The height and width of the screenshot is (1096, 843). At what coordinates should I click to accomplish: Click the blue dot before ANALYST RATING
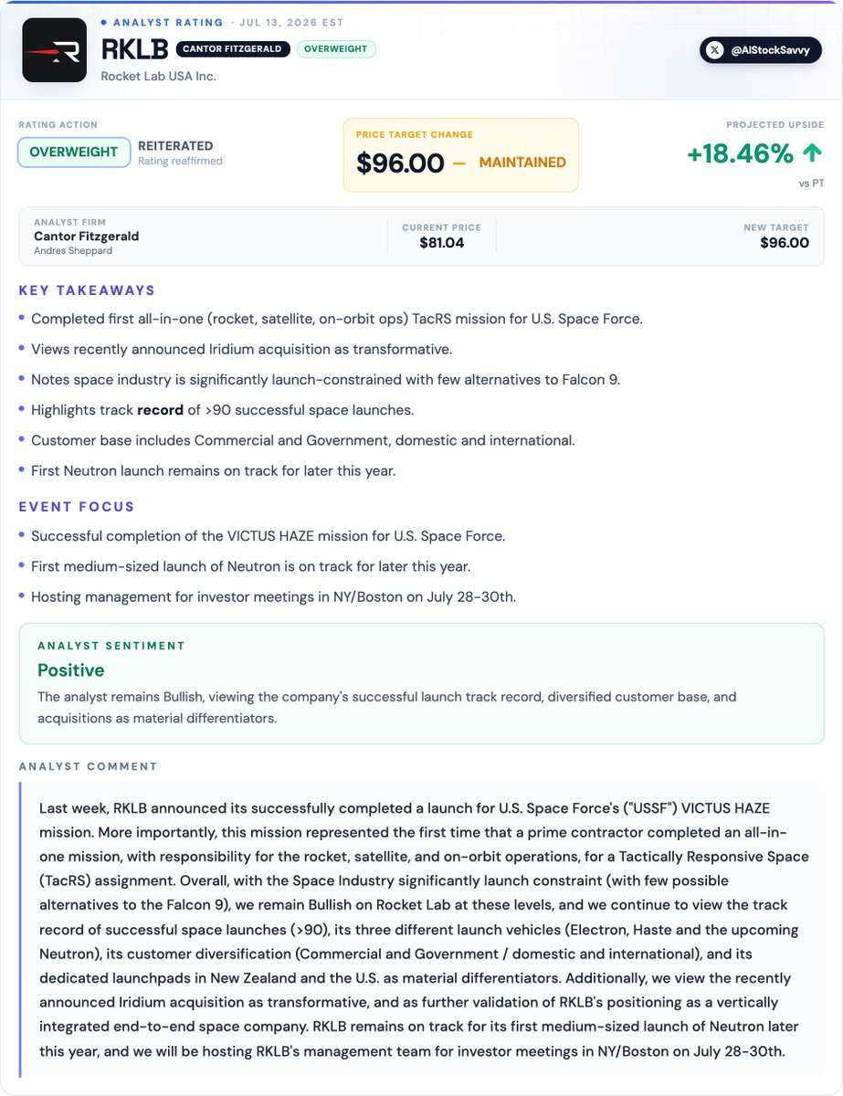(x=103, y=21)
